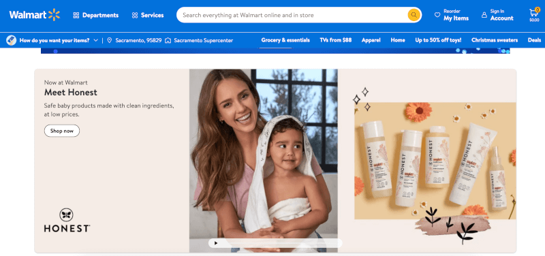This screenshot has width=545, height=256.
Task: Go to Apparel category
Action: point(371,40)
